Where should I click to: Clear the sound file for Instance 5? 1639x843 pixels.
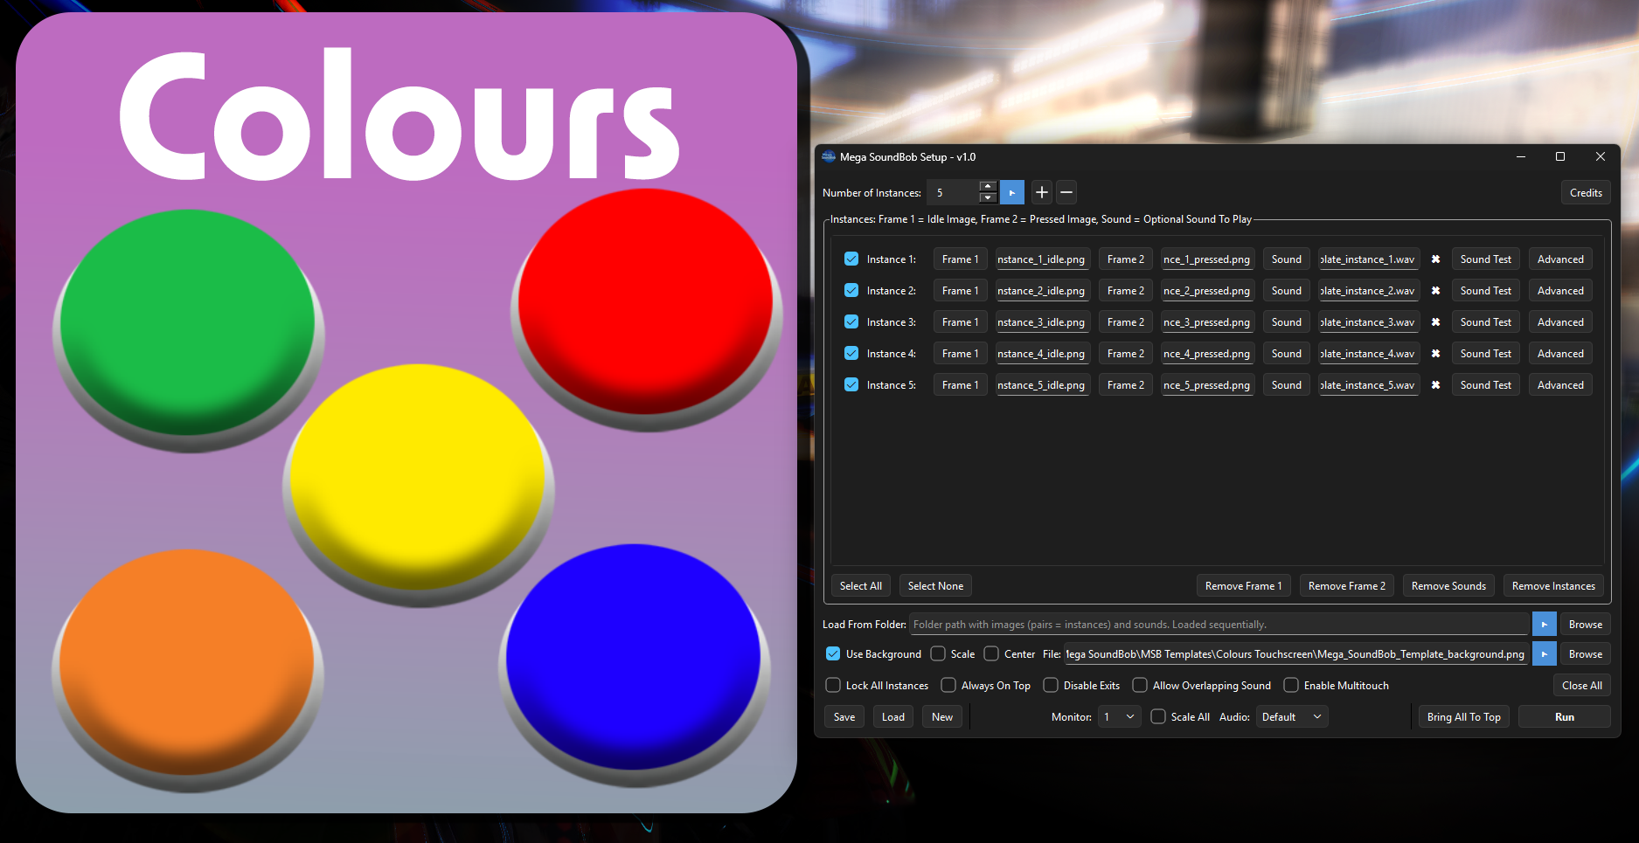tap(1435, 385)
